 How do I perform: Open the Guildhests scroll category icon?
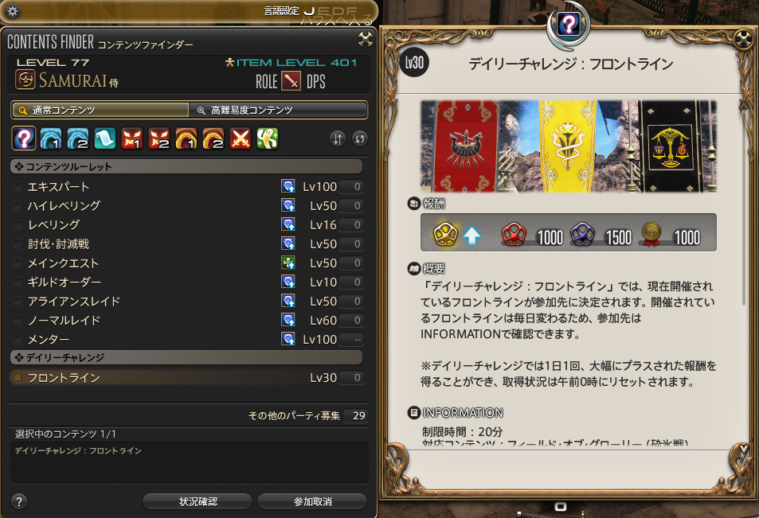[x=105, y=138]
